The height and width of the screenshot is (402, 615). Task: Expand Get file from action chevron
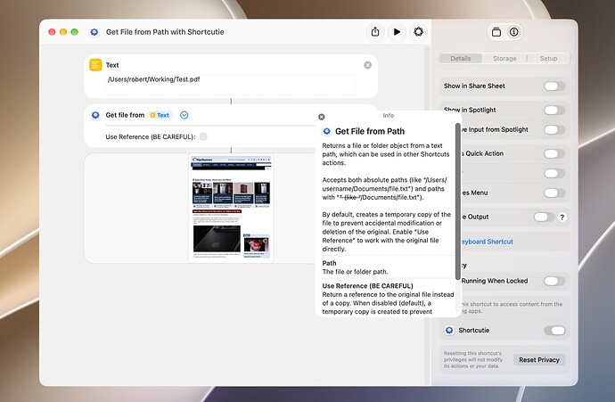(184, 115)
